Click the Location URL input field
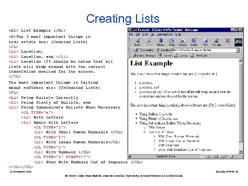The width and height of the screenshot is (248, 186). pyautogui.click(x=204, y=50)
